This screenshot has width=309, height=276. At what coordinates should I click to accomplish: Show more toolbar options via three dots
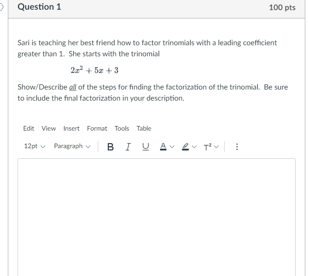(237, 147)
